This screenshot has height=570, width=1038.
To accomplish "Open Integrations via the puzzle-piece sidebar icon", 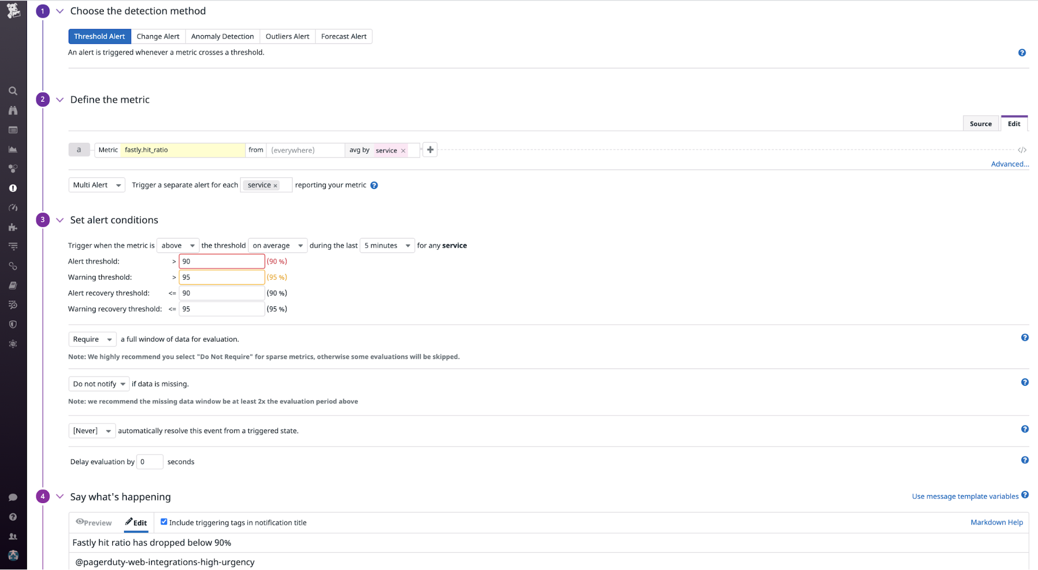I will (x=13, y=227).
